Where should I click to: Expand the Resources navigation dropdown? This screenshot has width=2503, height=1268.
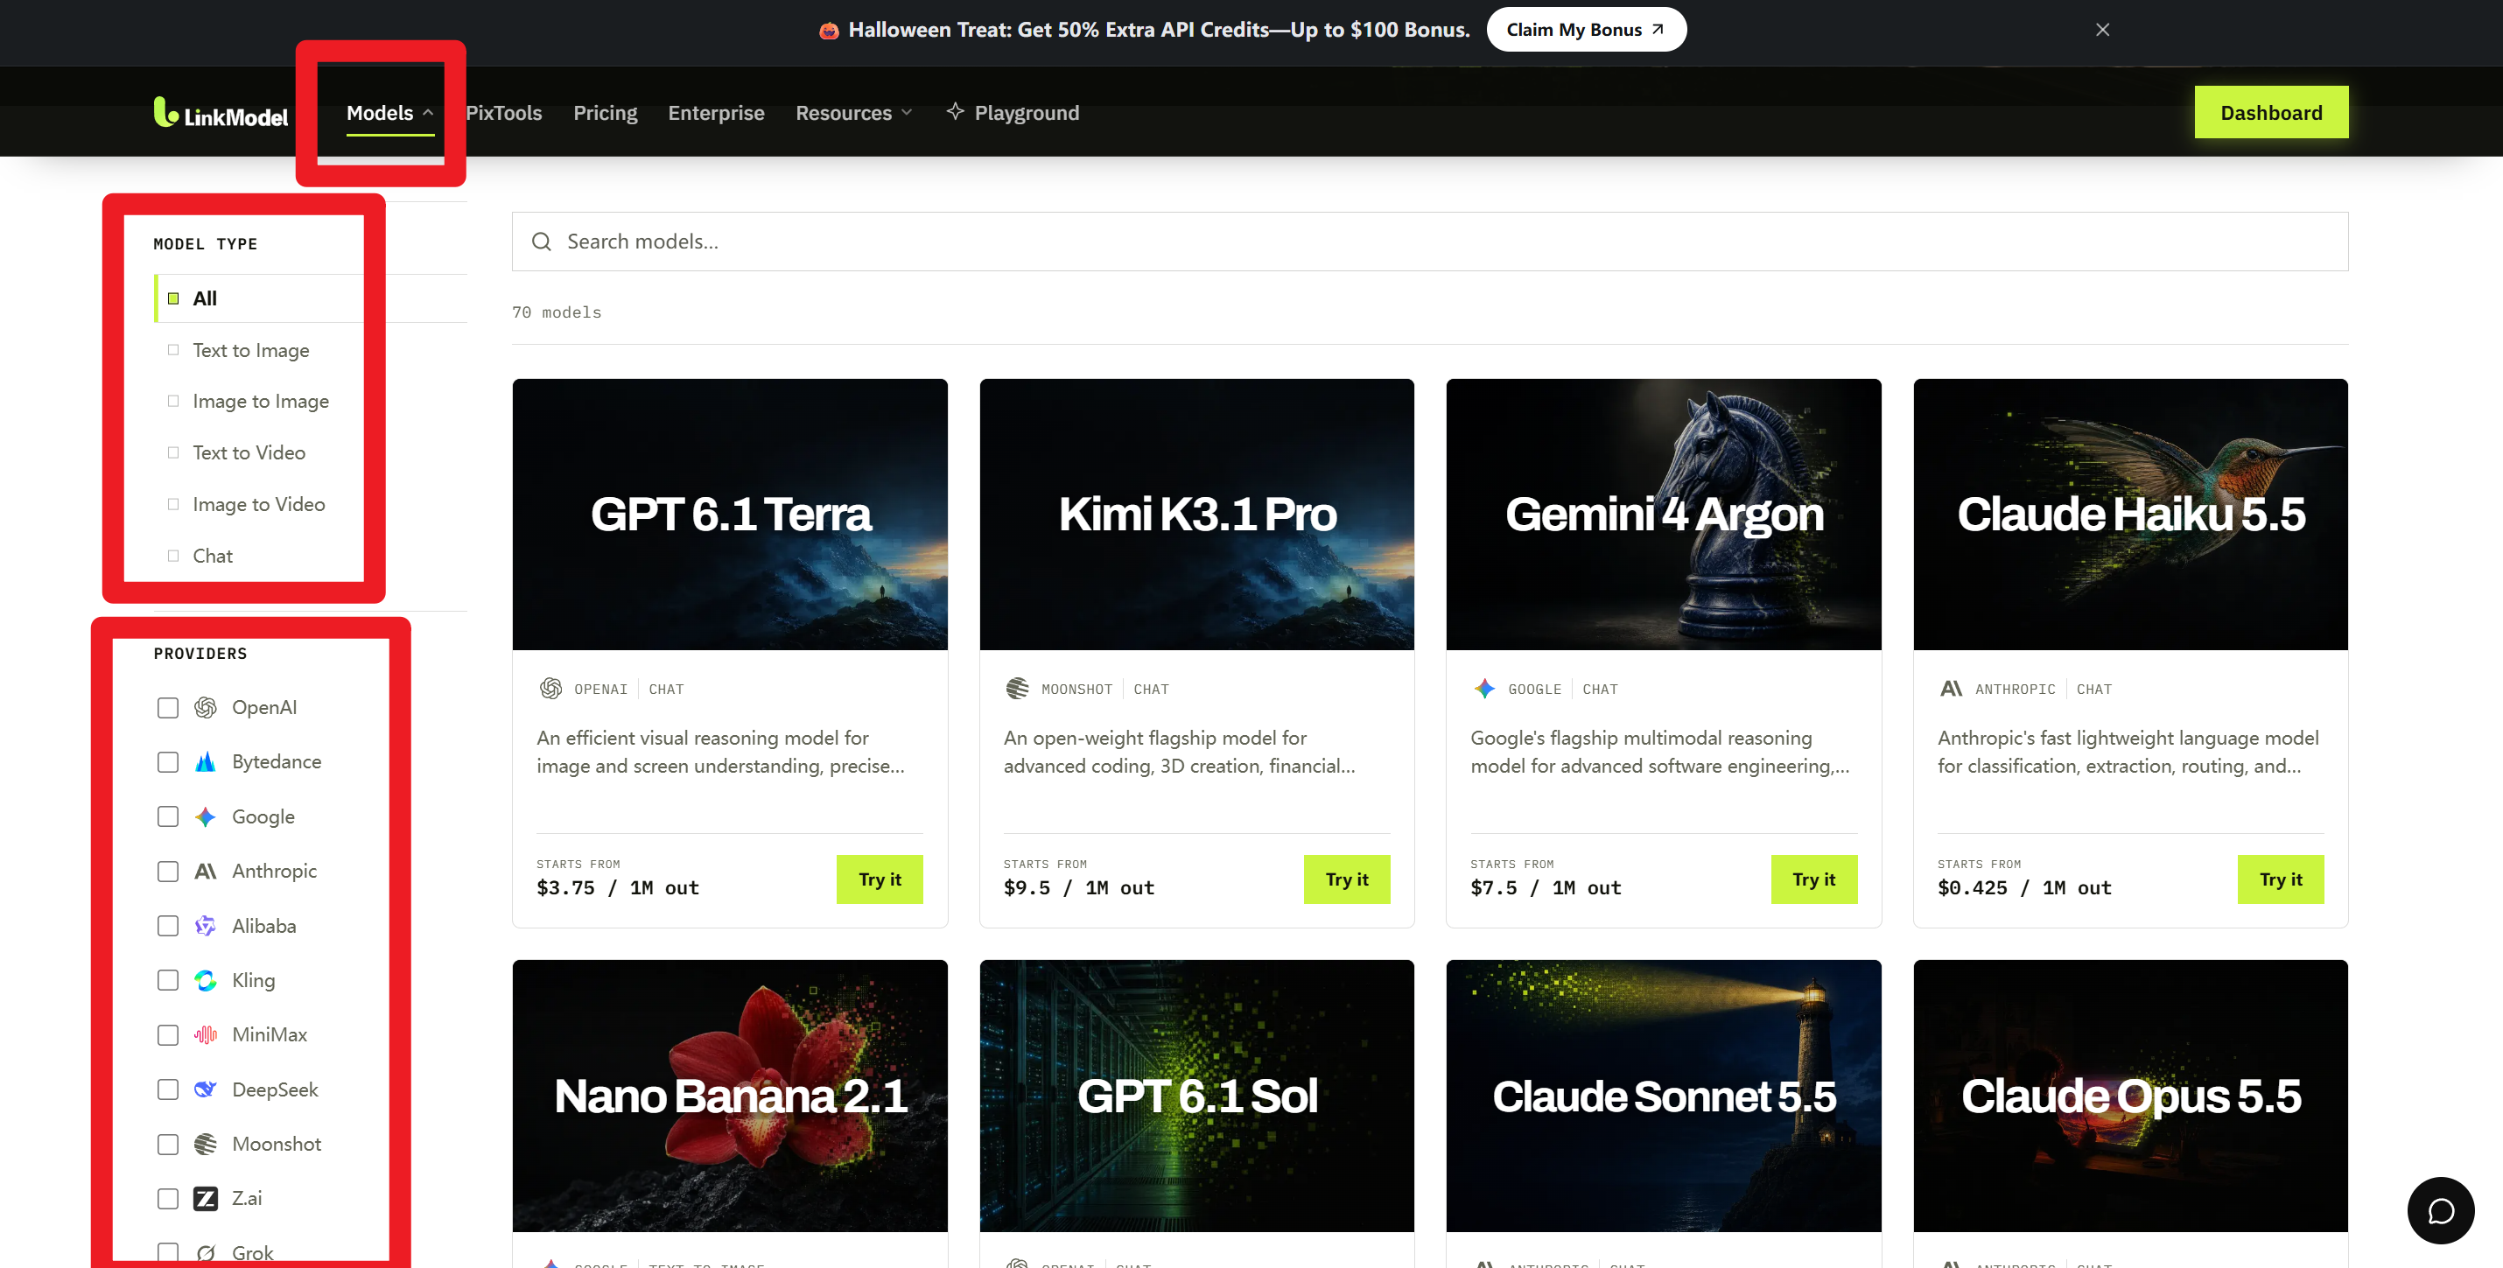click(853, 113)
